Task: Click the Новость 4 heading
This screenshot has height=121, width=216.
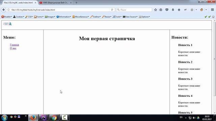Action: [x=185, y=96]
